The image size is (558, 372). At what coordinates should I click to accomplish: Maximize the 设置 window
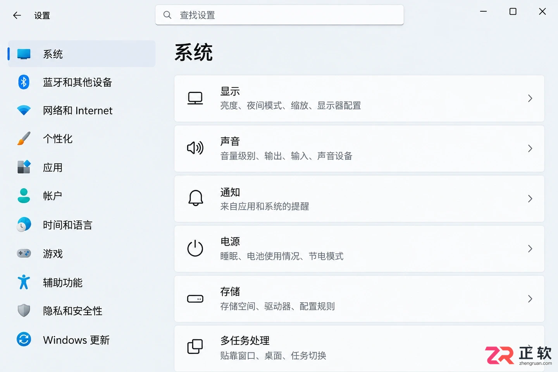pos(513,12)
